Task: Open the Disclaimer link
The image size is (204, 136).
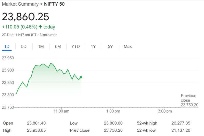Action: (48, 35)
